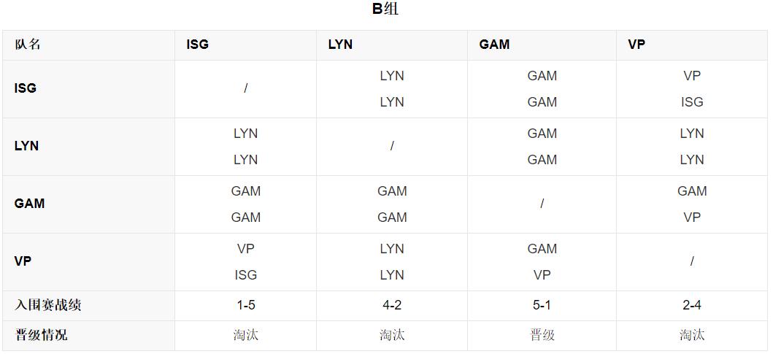Select the 4-2 record cell
This screenshot has width=773, height=354.
(x=392, y=305)
